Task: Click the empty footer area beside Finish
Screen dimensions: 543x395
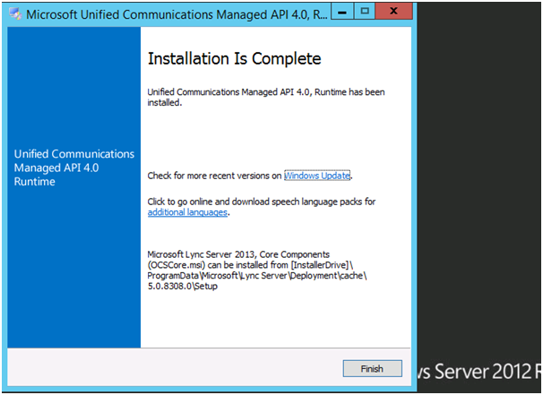Action: point(173,367)
